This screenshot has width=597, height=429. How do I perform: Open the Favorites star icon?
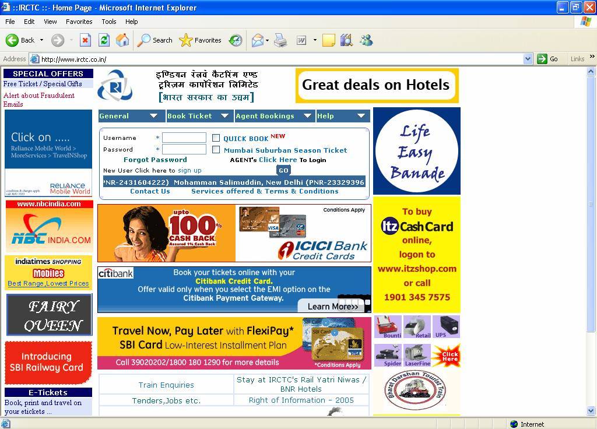pos(185,40)
